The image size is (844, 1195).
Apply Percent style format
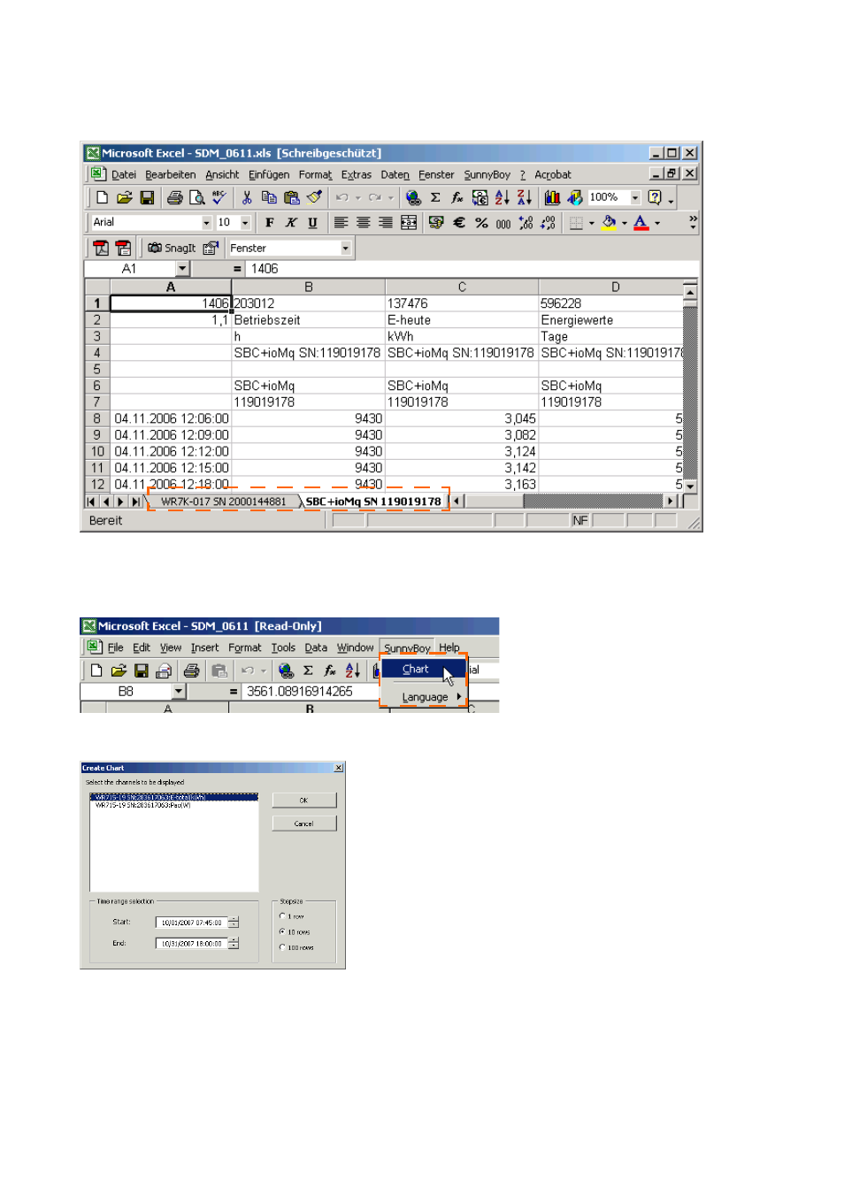(481, 223)
